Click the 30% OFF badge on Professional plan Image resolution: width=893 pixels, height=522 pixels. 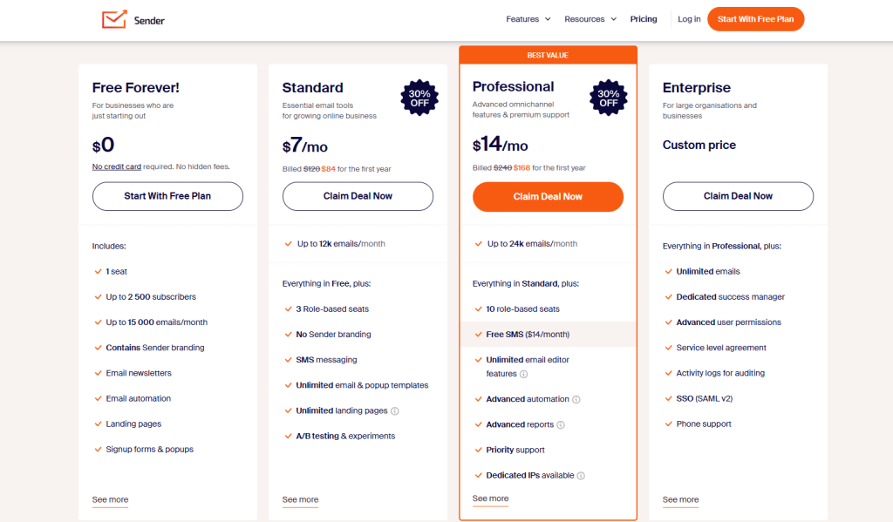[608, 98]
